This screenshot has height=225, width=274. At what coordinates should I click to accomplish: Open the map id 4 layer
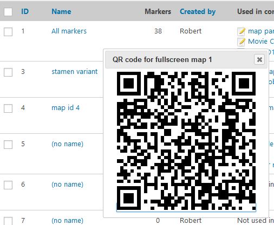[x=66, y=108]
